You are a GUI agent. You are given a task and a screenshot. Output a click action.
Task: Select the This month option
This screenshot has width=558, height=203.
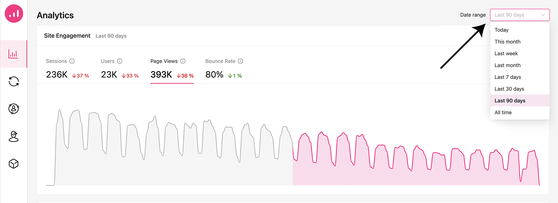(507, 42)
